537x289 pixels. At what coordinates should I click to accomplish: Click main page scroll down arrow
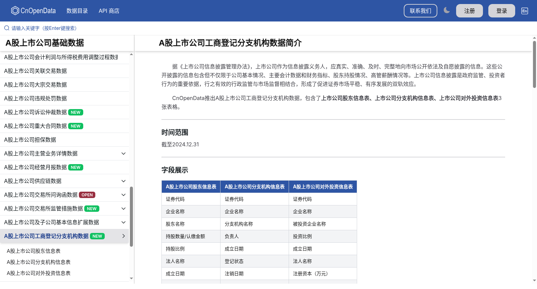(x=534, y=280)
